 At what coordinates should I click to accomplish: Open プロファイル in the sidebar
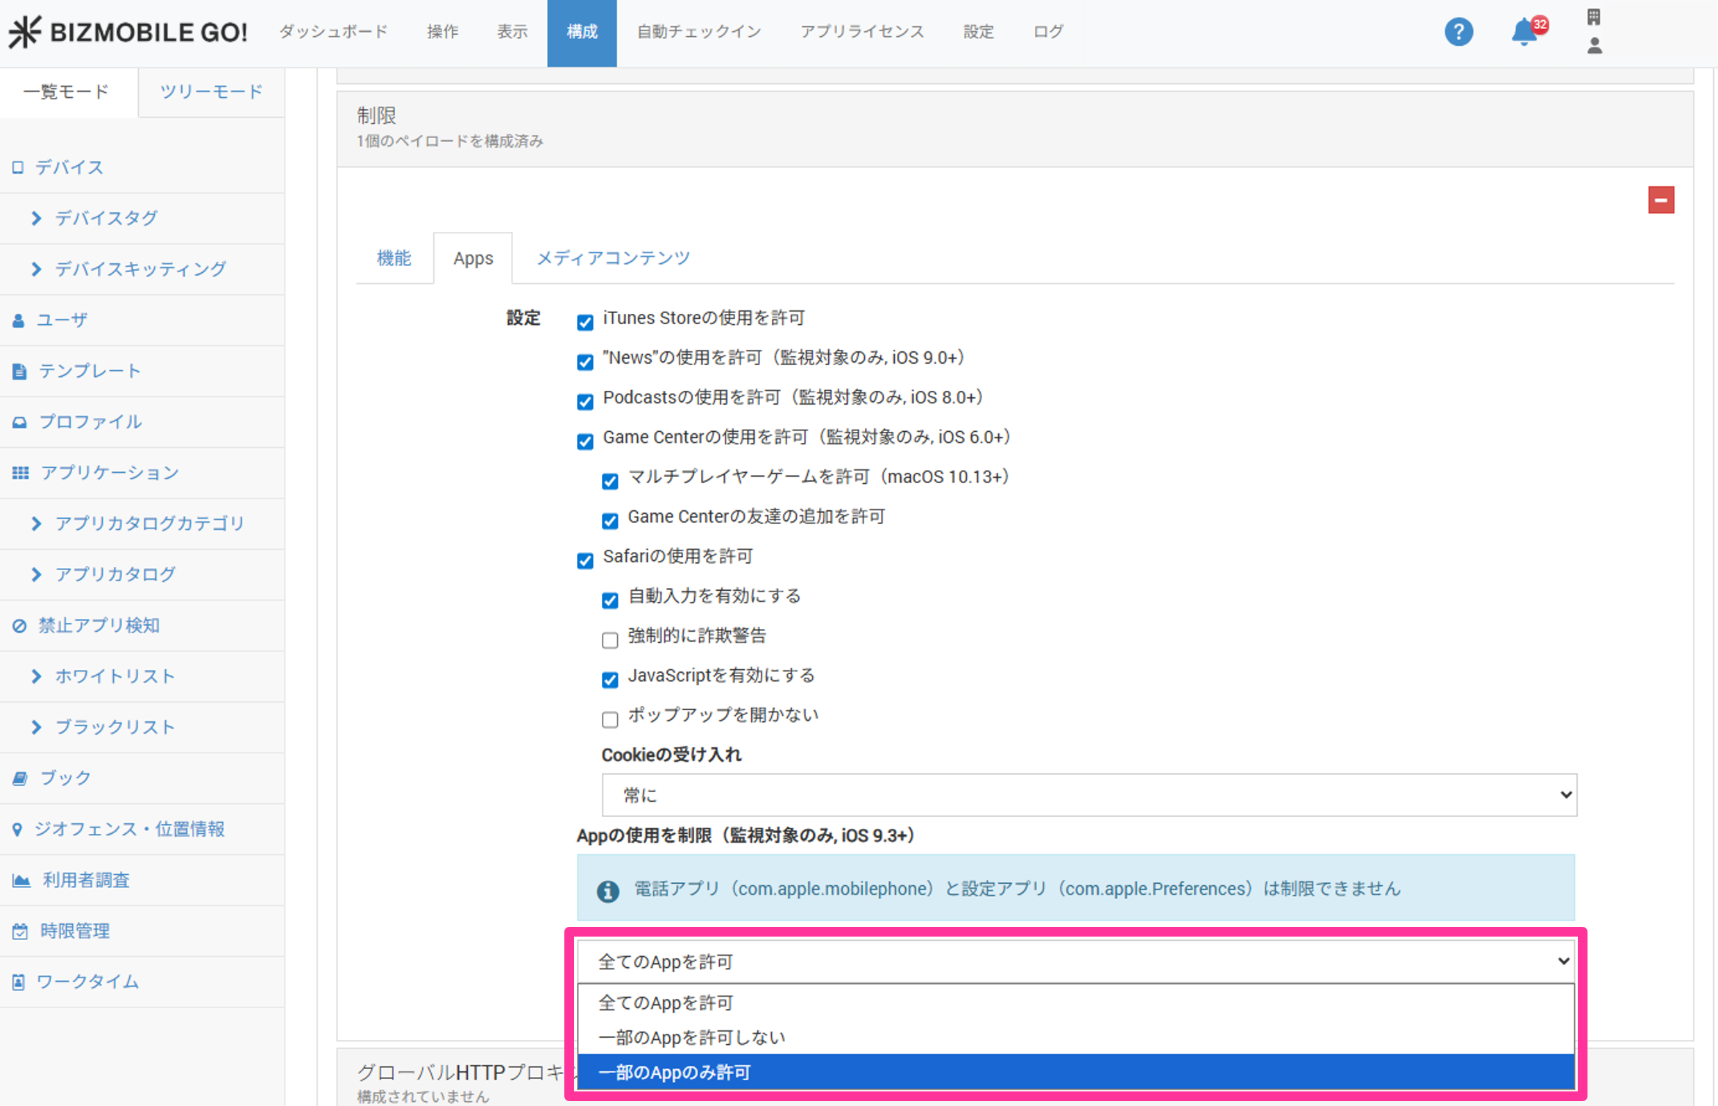90,421
